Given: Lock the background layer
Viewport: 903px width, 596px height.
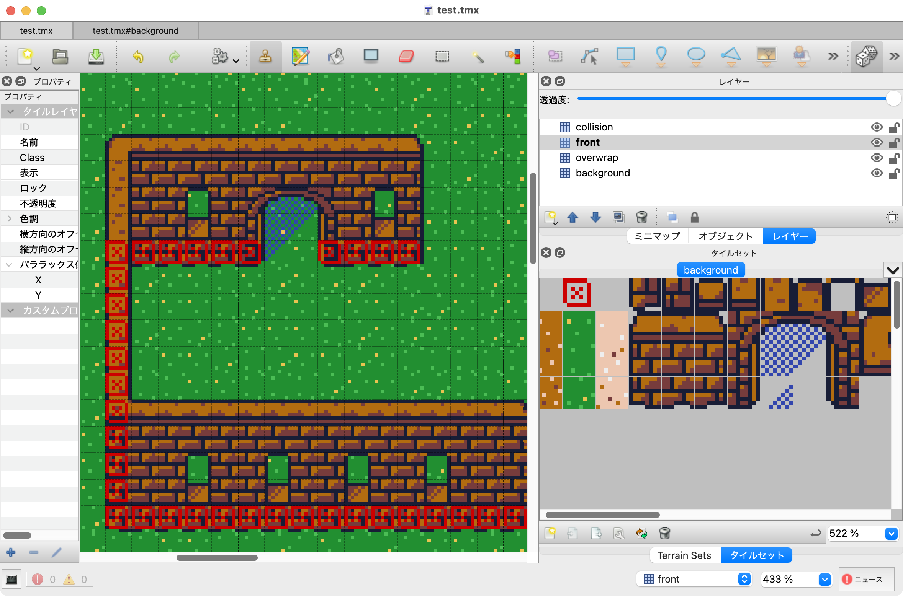Looking at the screenshot, I should click(894, 173).
